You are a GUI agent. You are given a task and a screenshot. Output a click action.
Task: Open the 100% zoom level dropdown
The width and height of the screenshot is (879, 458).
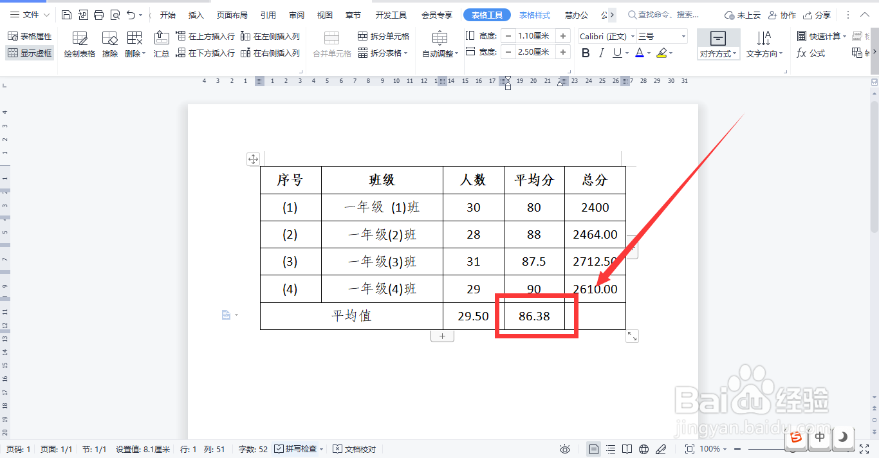coord(713,449)
